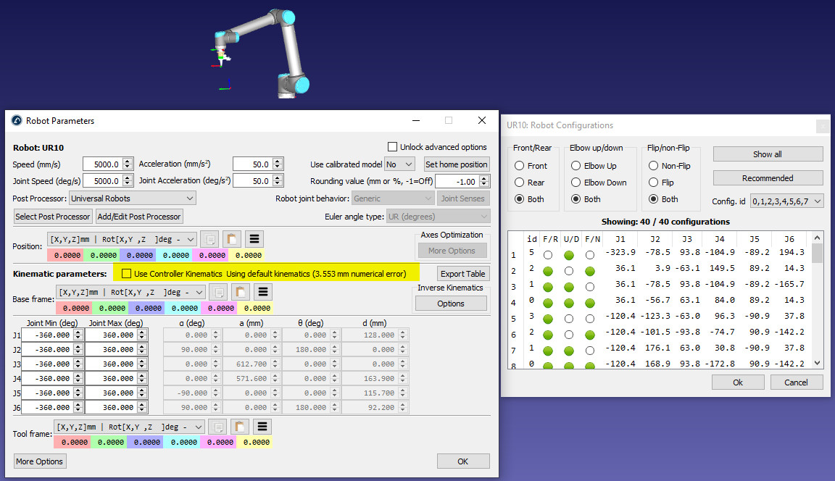Open the Tool frame hamburger menu icon
Viewport: 835px width, 481px height.
[261, 427]
